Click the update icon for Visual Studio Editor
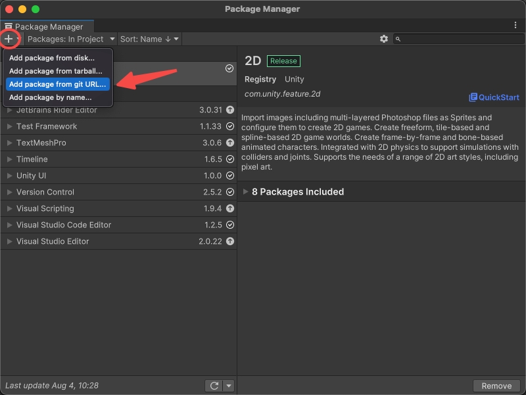This screenshot has height=395, width=526. coord(229,241)
